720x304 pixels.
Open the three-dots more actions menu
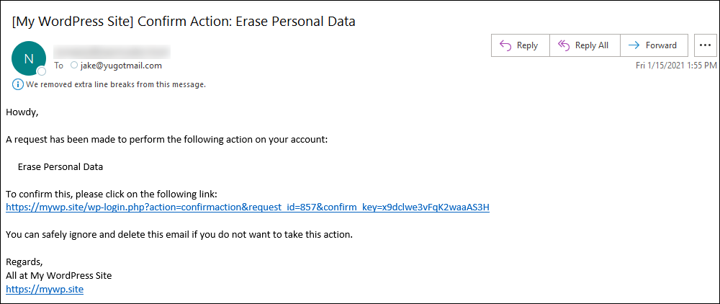(706, 45)
